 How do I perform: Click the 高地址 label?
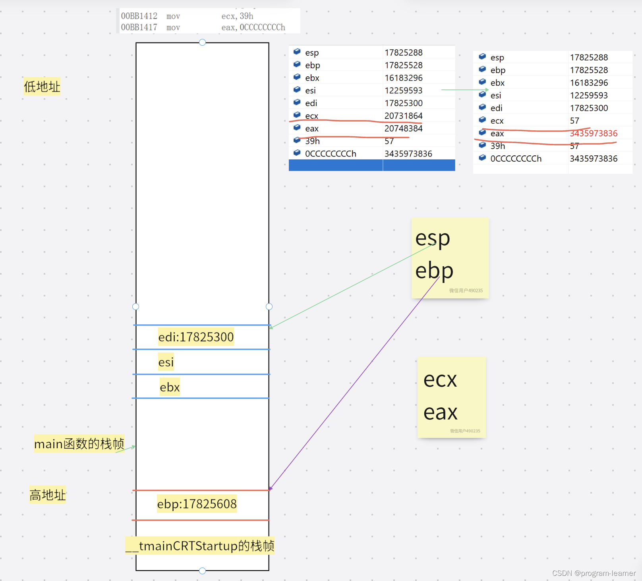click(48, 495)
